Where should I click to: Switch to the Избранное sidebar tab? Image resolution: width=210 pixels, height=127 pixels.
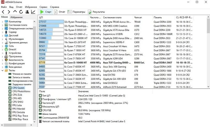[17, 17]
